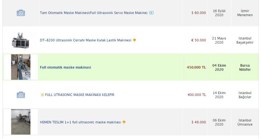Open HEMEN TESLİM 1+1 full ultrasonic listing
261x139 pixels.
[x=80, y=122]
